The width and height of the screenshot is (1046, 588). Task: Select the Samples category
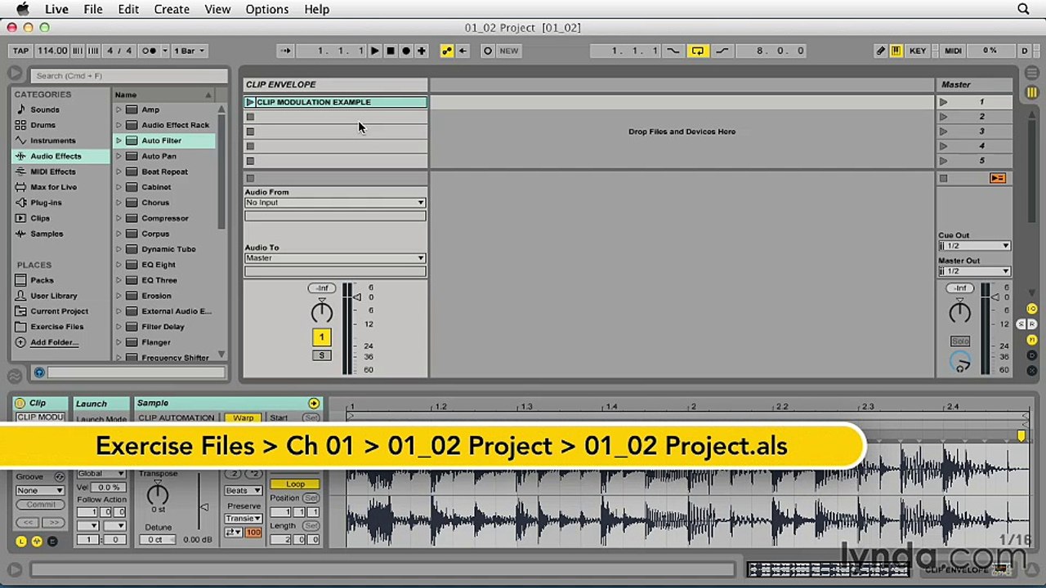(x=47, y=234)
